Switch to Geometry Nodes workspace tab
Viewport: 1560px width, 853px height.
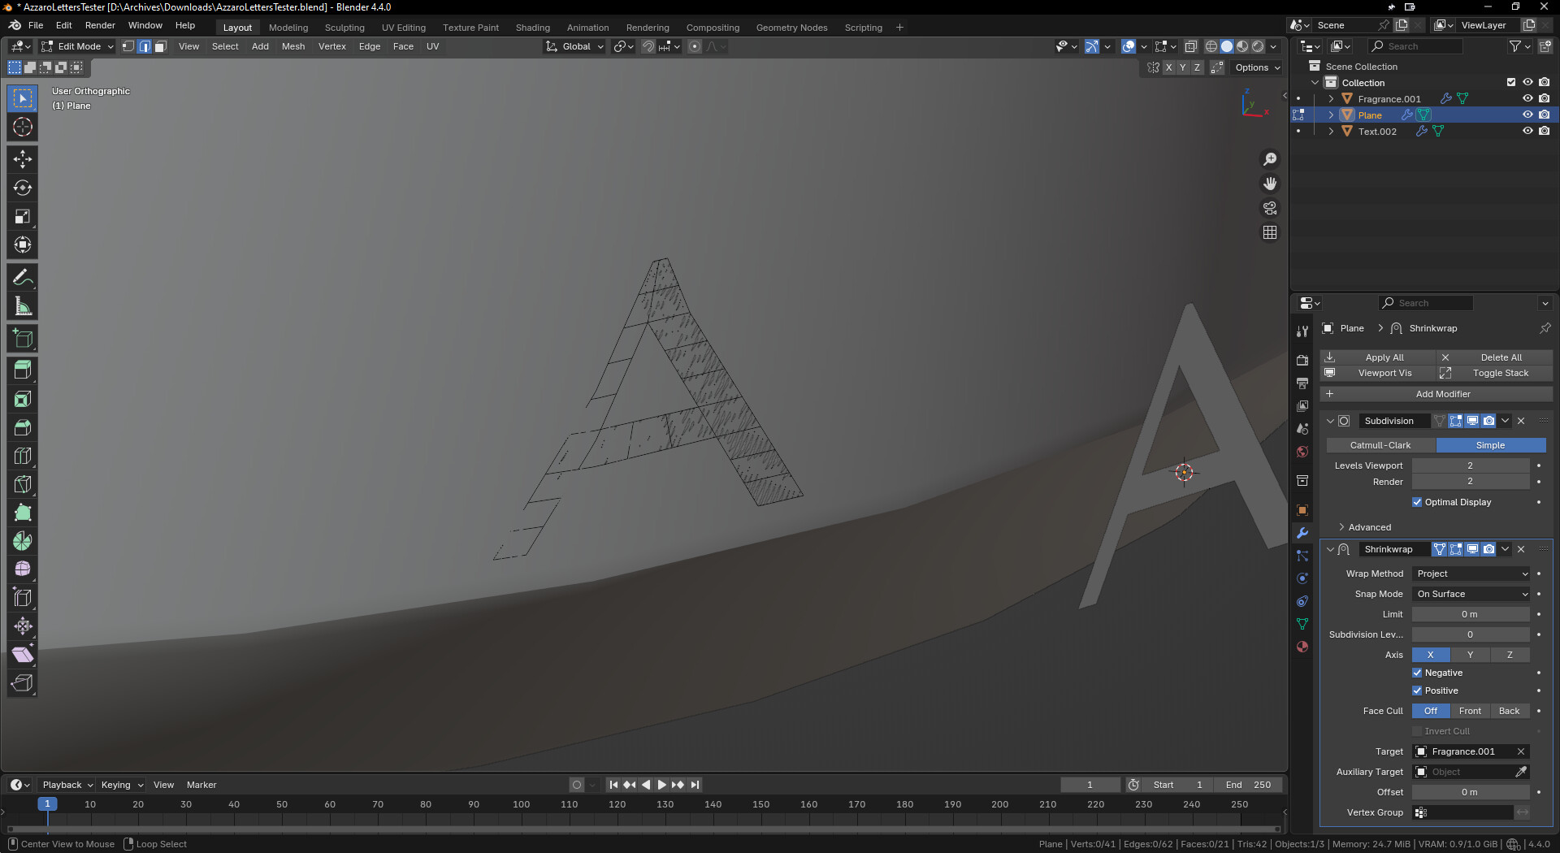(x=791, y=27)
